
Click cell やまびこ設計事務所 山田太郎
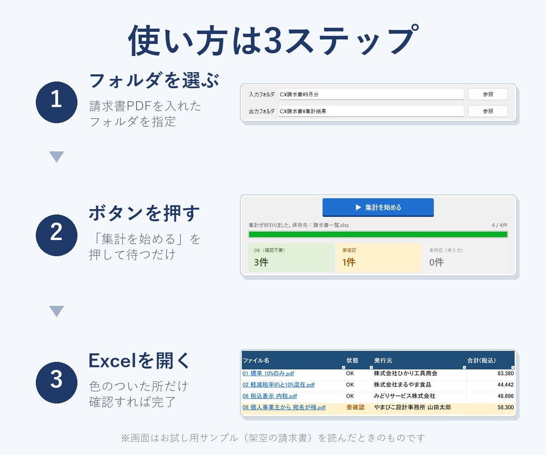click(413, 408)
